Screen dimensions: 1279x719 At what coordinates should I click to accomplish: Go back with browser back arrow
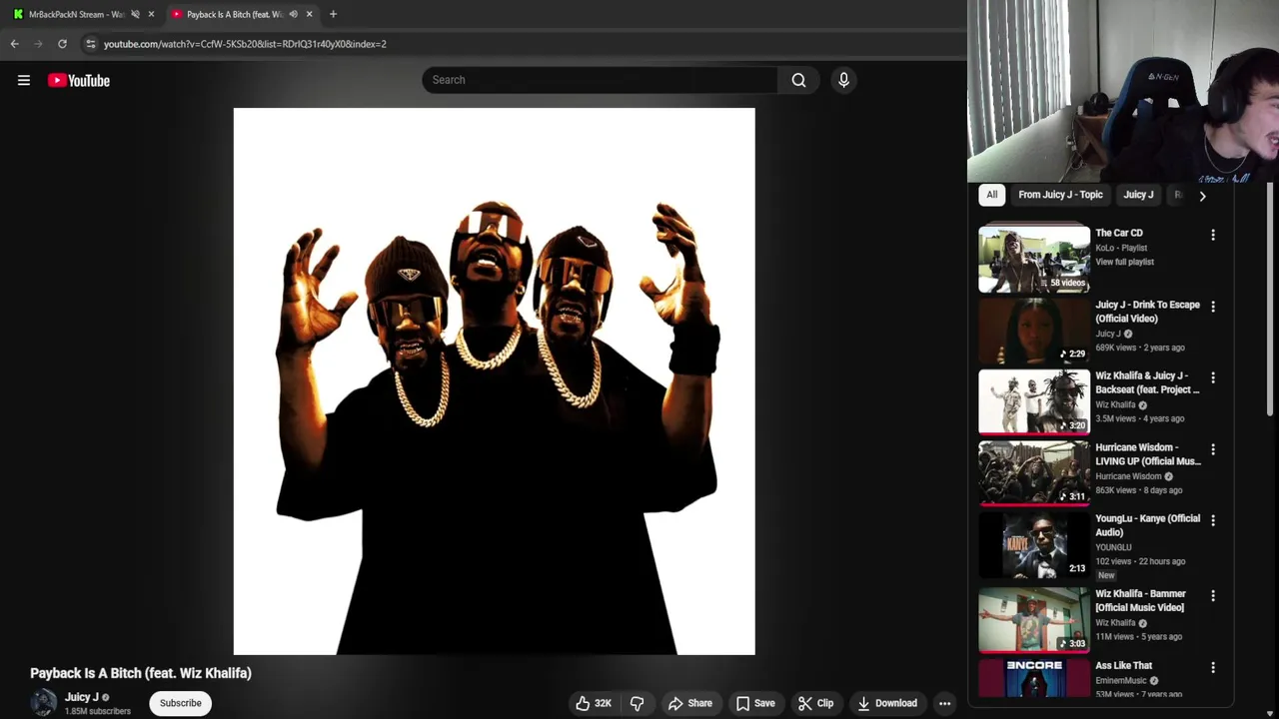(x=14, y=44)
